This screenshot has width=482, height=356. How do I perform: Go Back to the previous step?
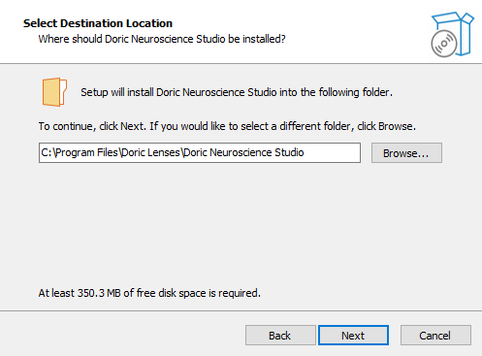(280, 336)
